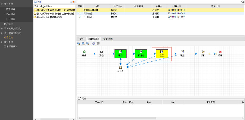The height and width of the screenshot is (120, 245).
Task: Click 审批意见 header in work list
Action: 210,103
